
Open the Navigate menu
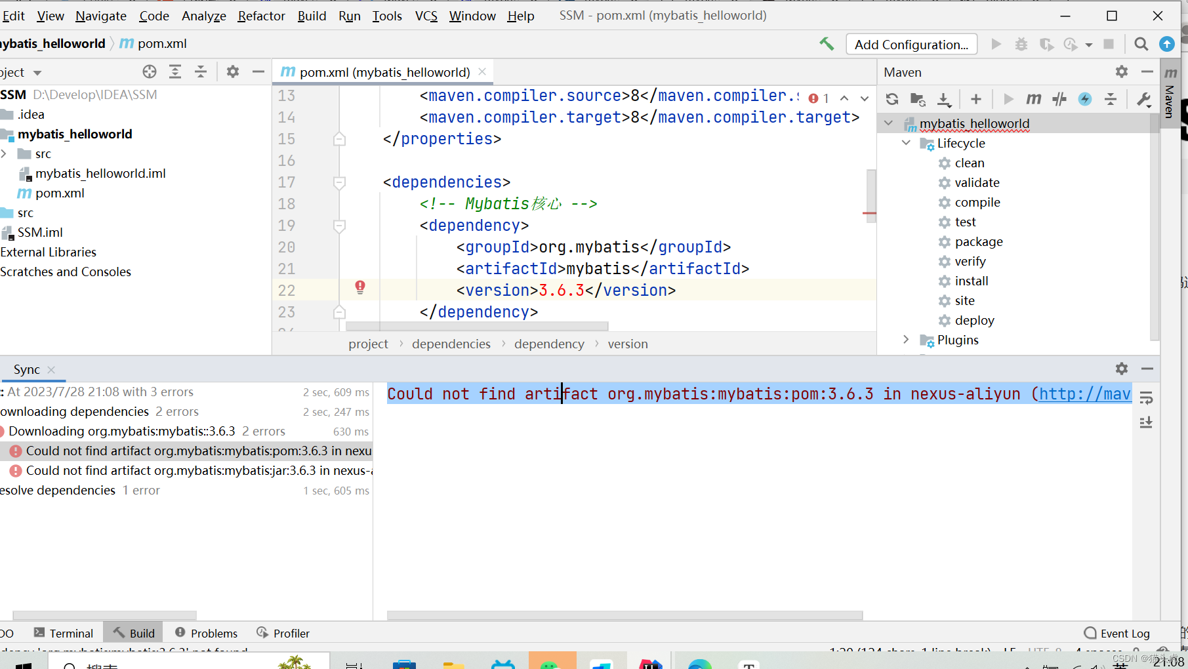pos(101,16)
